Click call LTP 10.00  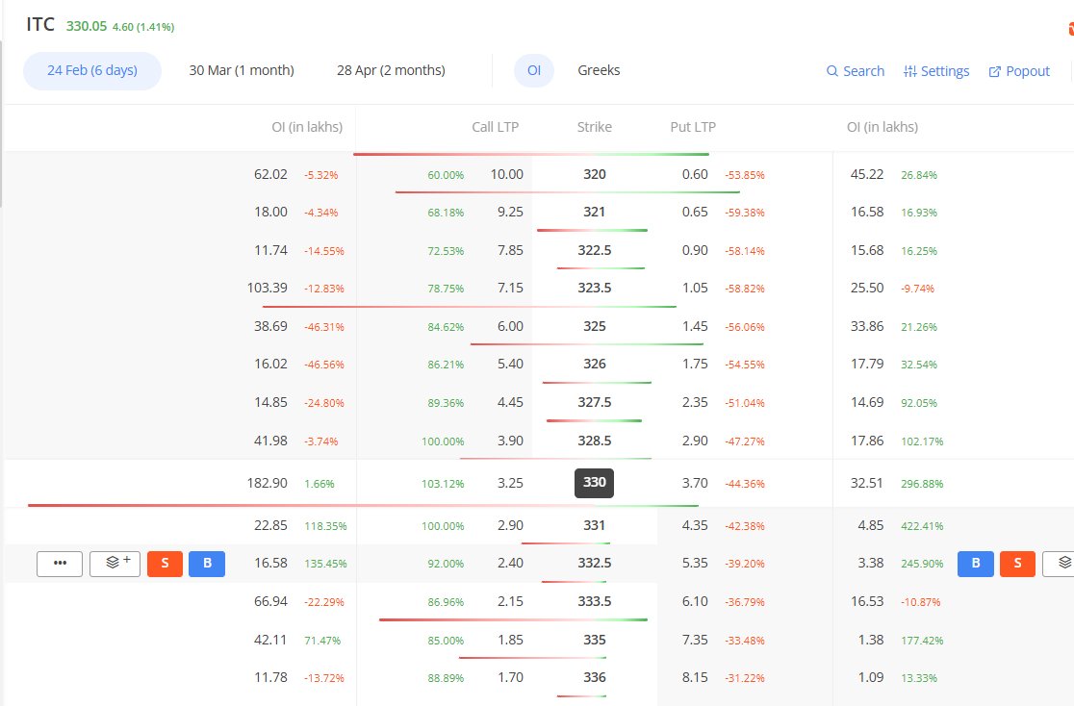click(x=507, y=175)
